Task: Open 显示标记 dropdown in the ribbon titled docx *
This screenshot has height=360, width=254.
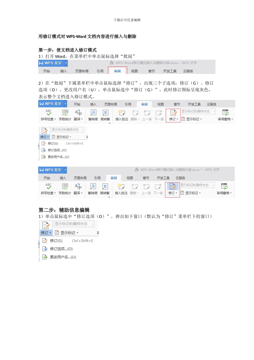Action: [191, 193]
